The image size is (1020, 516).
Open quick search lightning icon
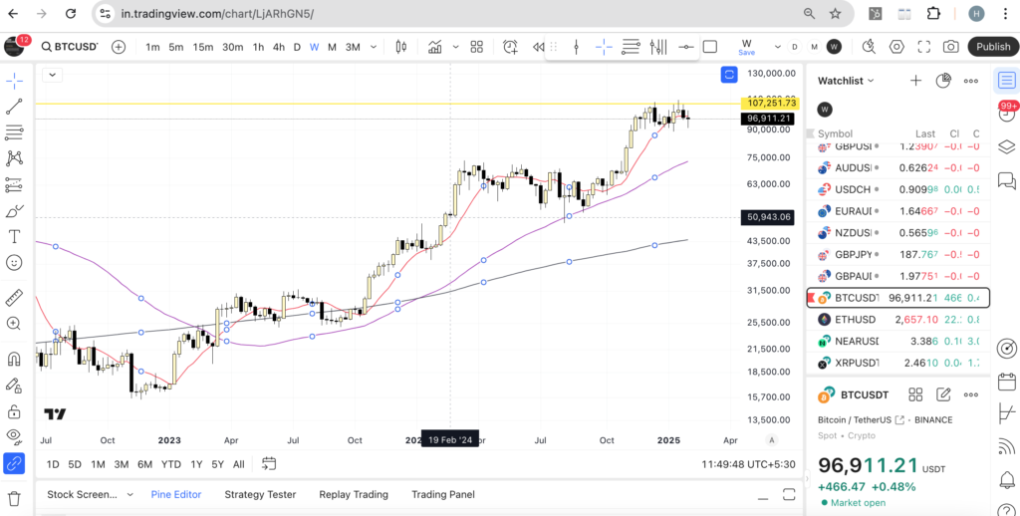click(x=869, y=47)
